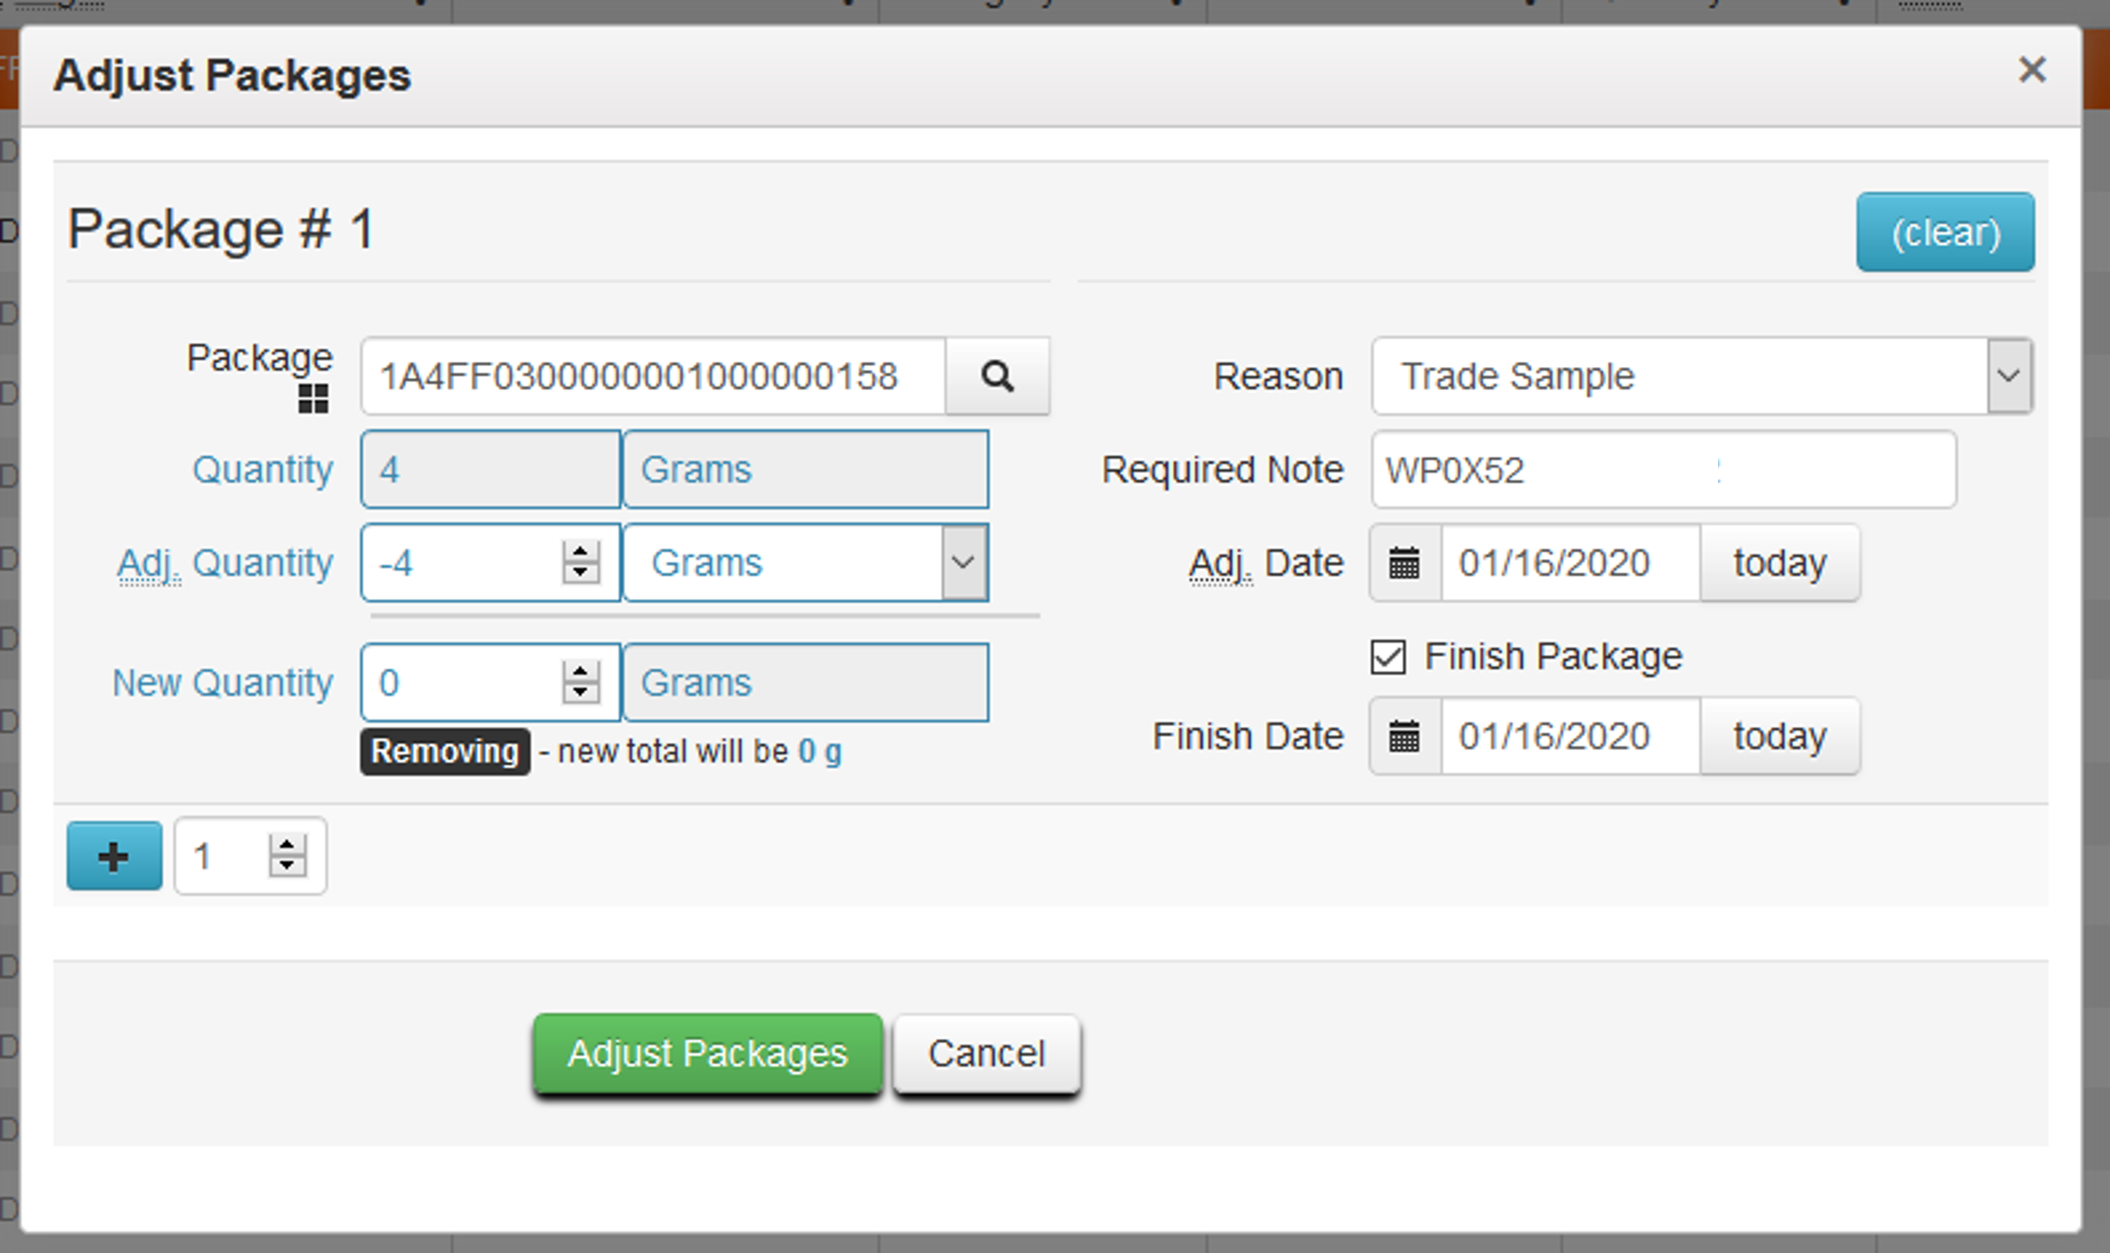Open the Adj. Quantity Grams unit dropdown

[806, 563]
